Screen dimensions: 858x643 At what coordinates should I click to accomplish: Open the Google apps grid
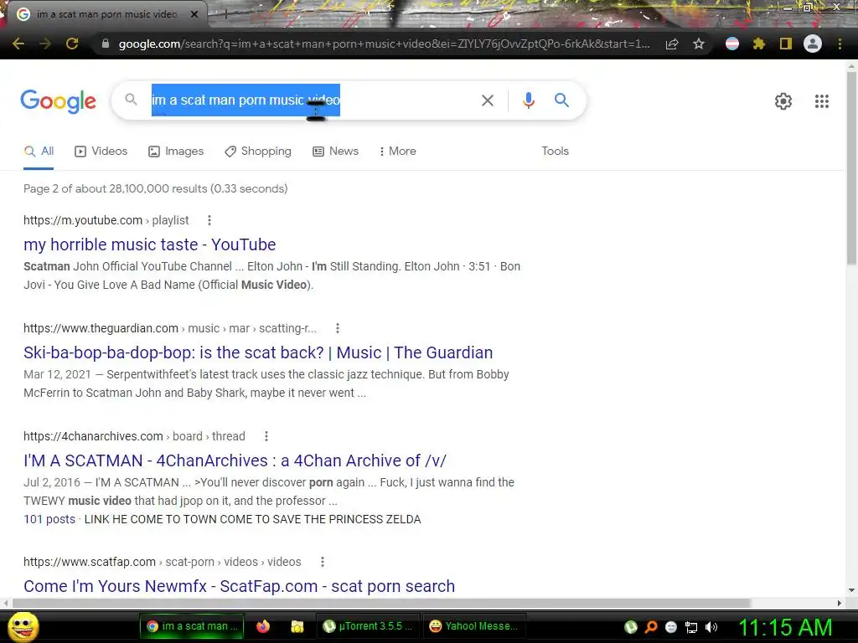tap(822, 101)
